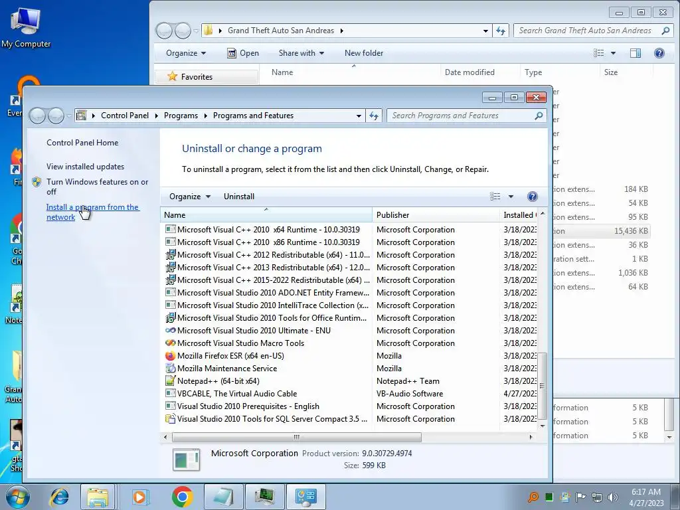Click refresh button beside Grand Theft Auto address
The height and width of the screenshot is (510, 680).
point(501,31)
